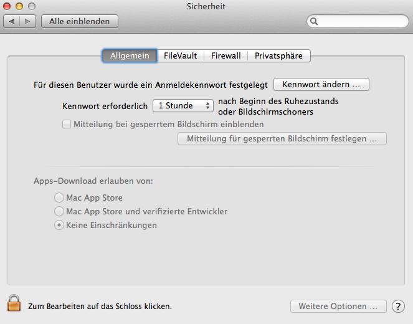Open help with the question mark button
The height and width of the screenshot is (324, 413).
(x=398, y=307)
